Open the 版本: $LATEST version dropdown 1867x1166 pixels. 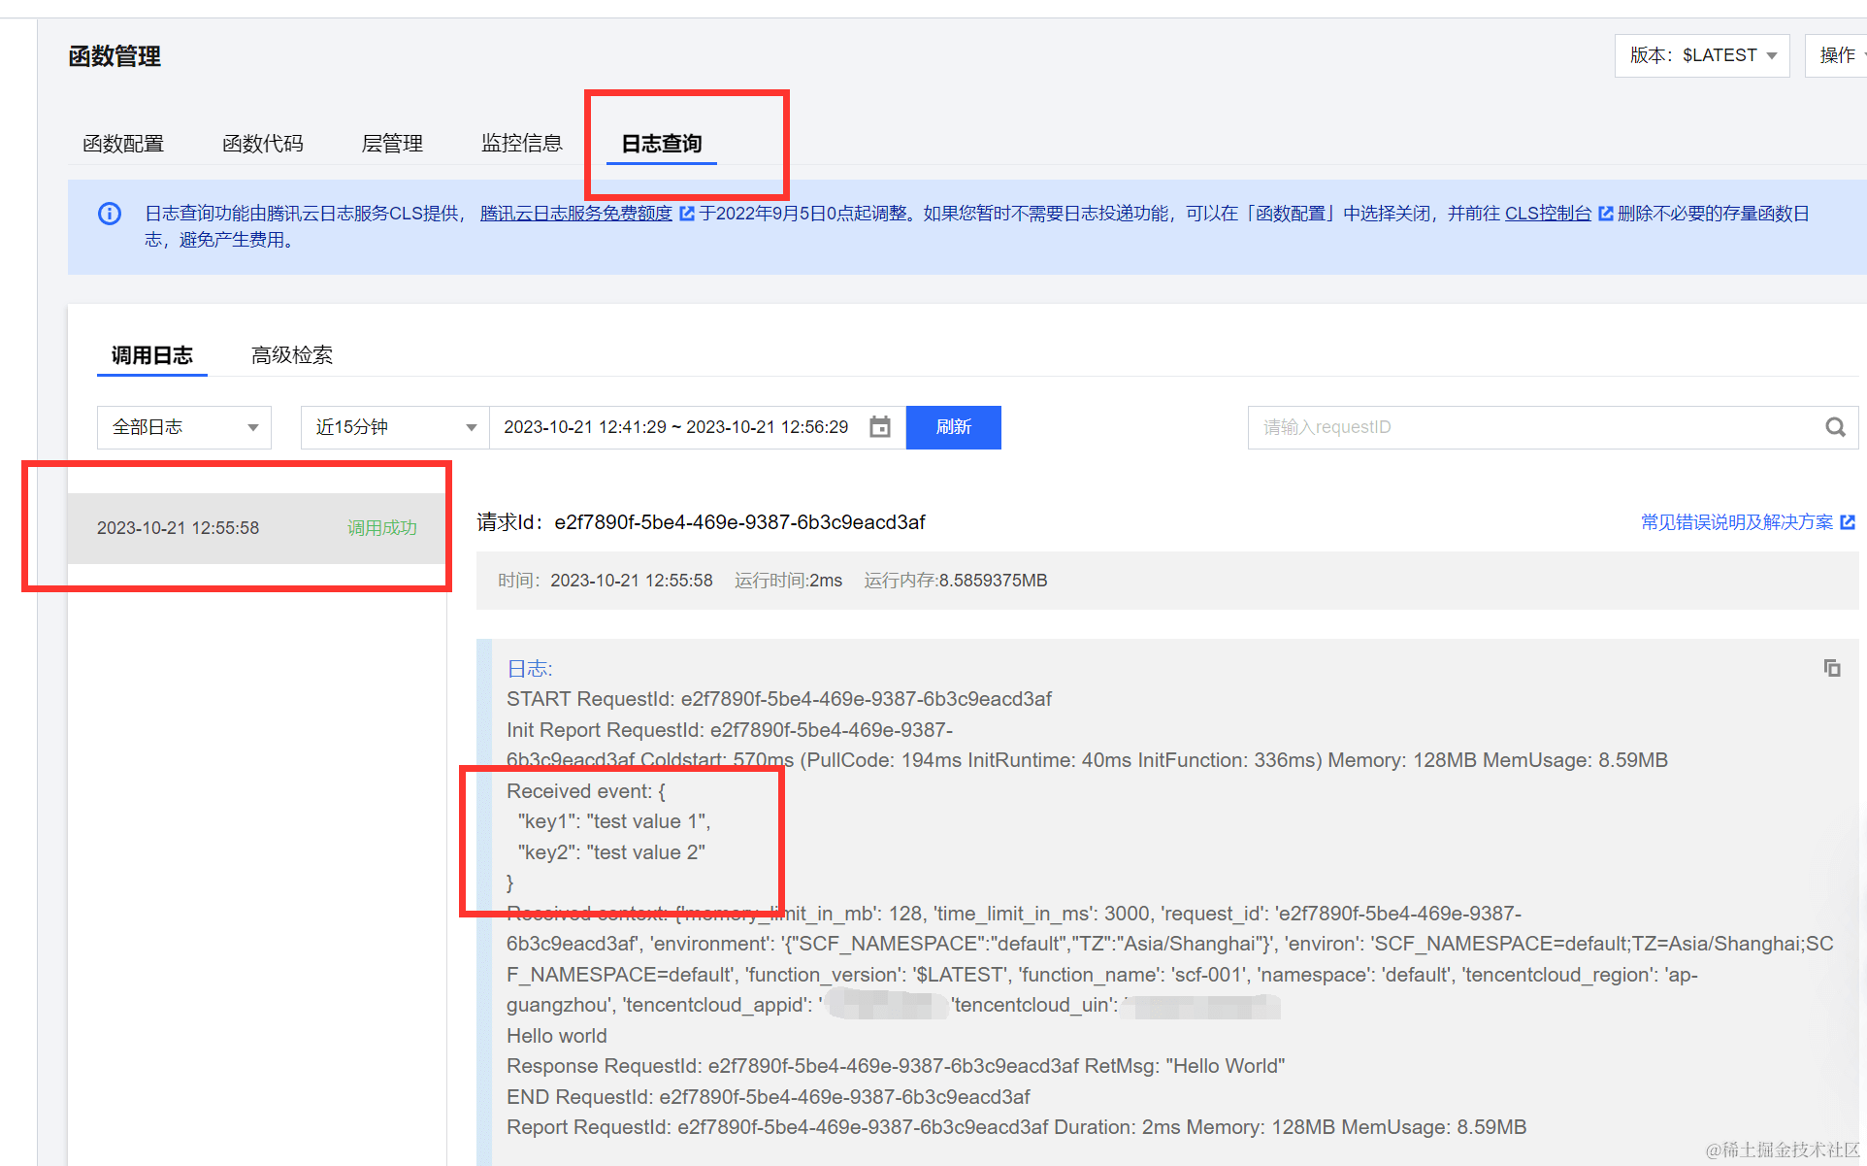tap(1702, 55)
